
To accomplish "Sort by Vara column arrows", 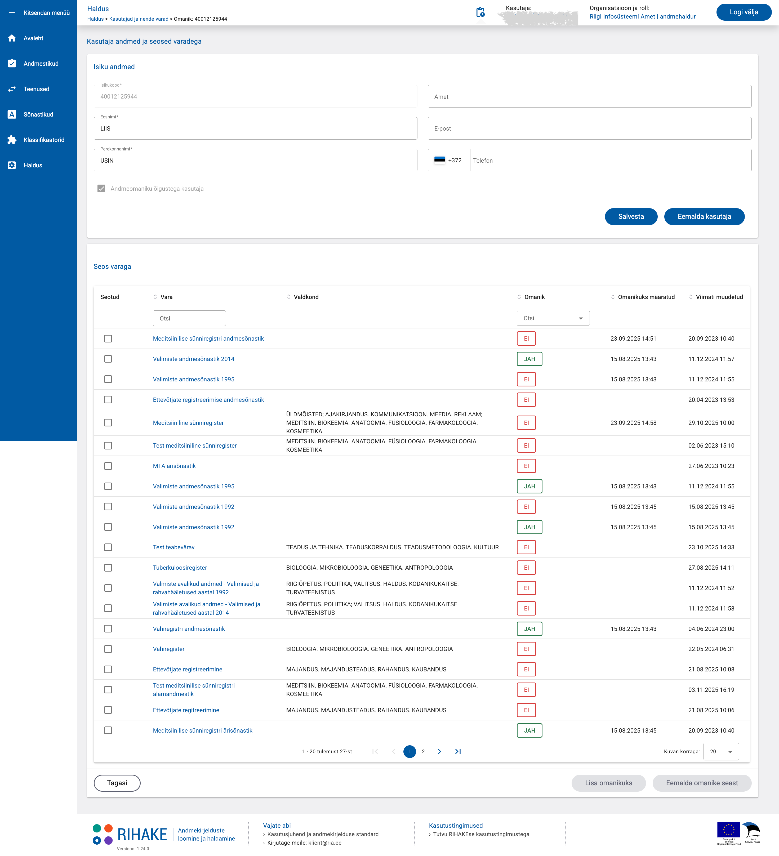I will pos(155,297).
